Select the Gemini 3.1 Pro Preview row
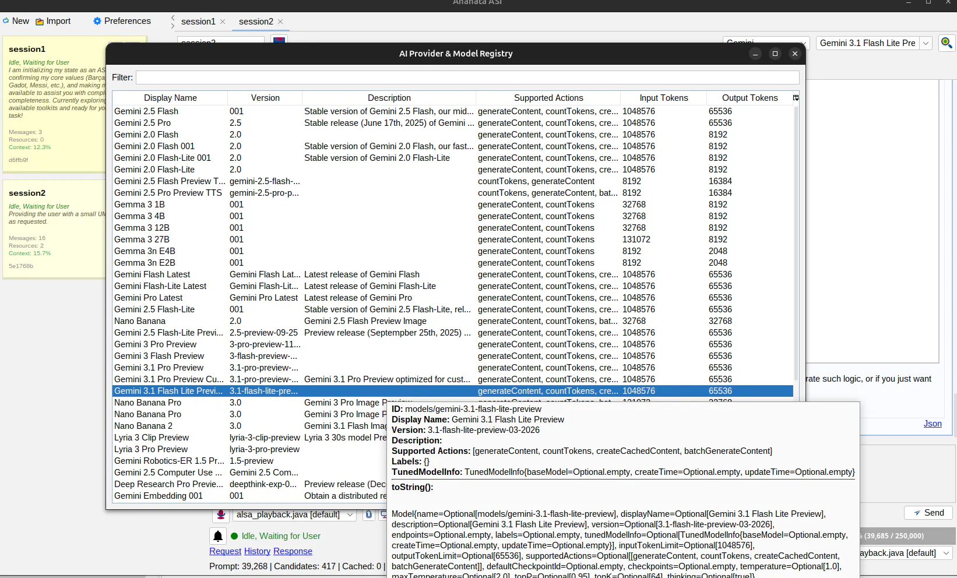Viewport: 957px width, 578px height. (x=453, y=368)
